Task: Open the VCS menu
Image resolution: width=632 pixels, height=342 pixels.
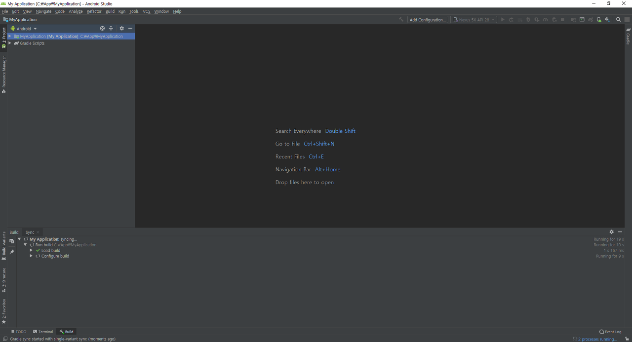Action: tap(147, 11)
